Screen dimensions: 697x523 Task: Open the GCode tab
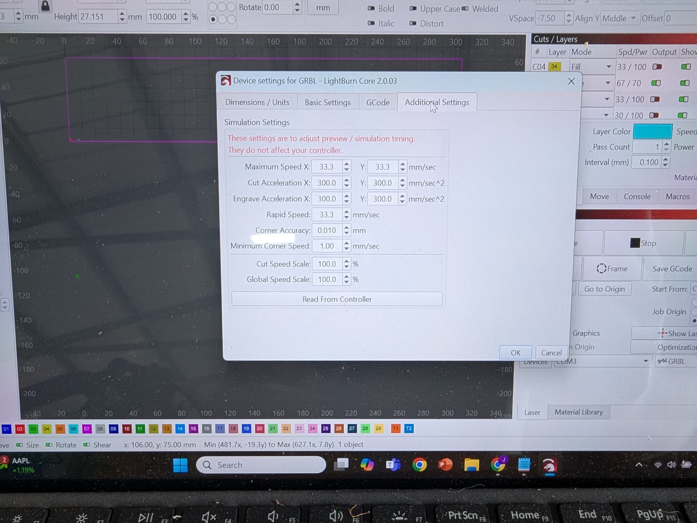(x=378, y=102)
